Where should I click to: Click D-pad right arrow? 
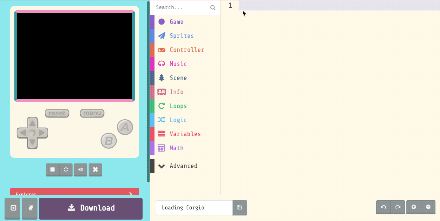tap(42, 133)
